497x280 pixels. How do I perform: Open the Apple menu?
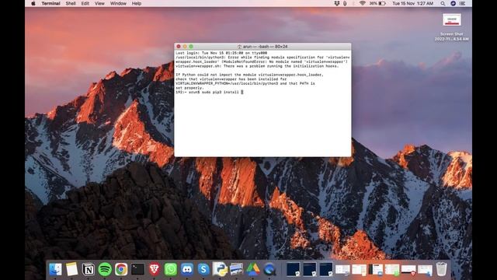[x=33, y=3]
